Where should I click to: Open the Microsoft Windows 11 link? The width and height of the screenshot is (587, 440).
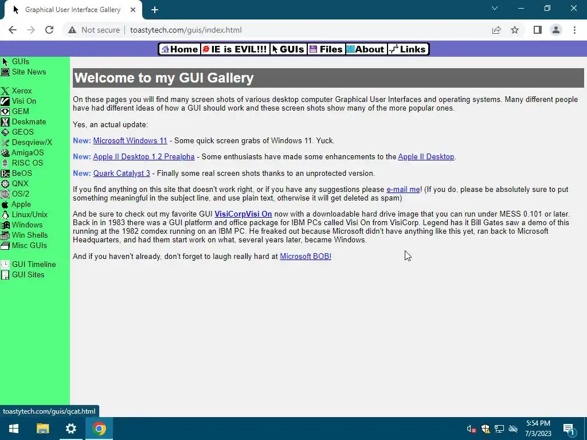130,141
